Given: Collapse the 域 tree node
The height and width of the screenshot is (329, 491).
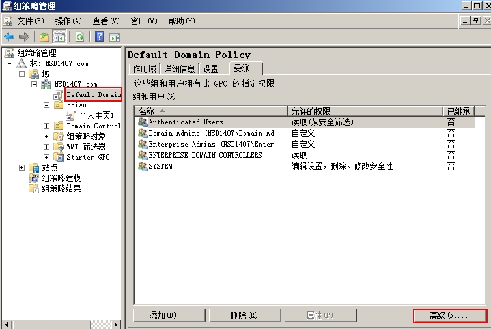Looking at the screenshot, I should coord(21,74).
